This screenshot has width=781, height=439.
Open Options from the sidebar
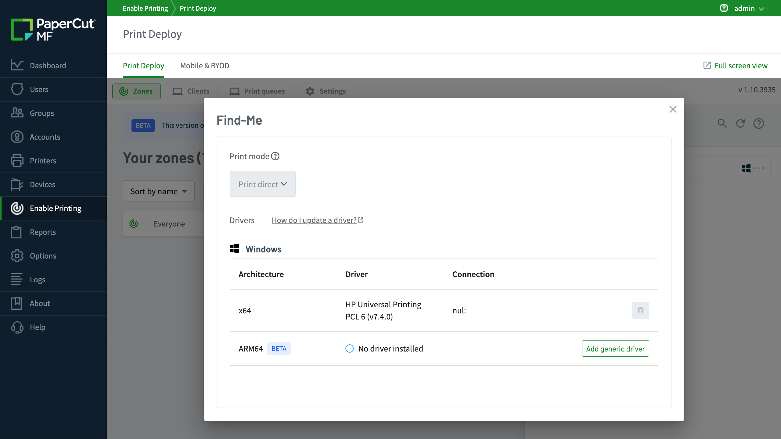point(53,256)
